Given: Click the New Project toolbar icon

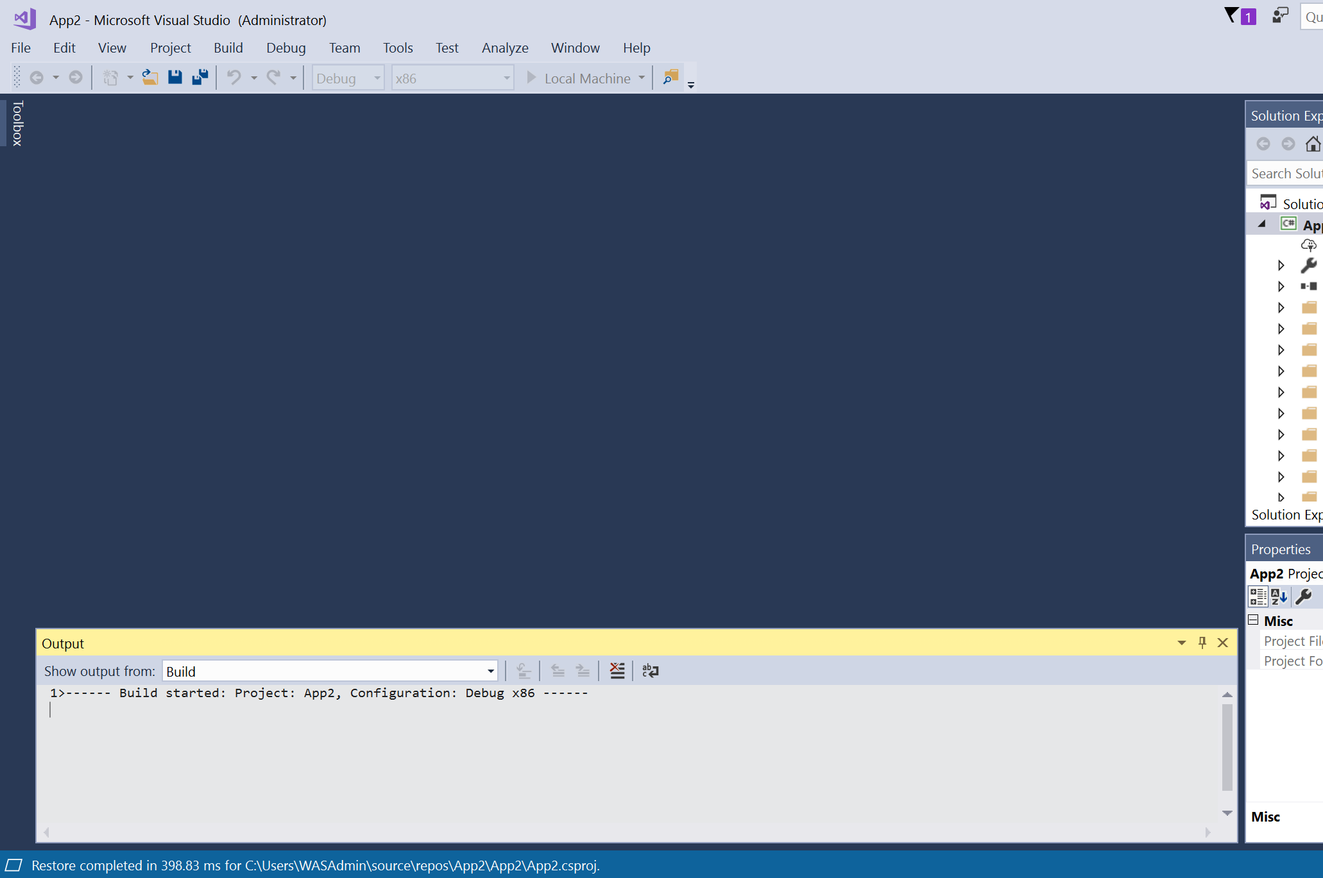Looking at the screenshot, I should [x=111, y=78].
